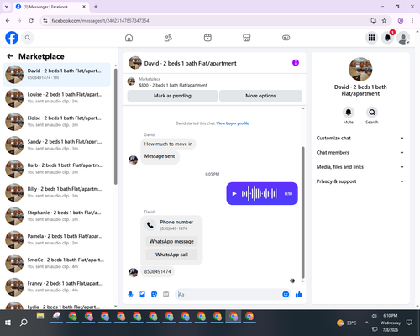
Task: Open Louise conversation in chat list
Action: (x=56, y=98)
